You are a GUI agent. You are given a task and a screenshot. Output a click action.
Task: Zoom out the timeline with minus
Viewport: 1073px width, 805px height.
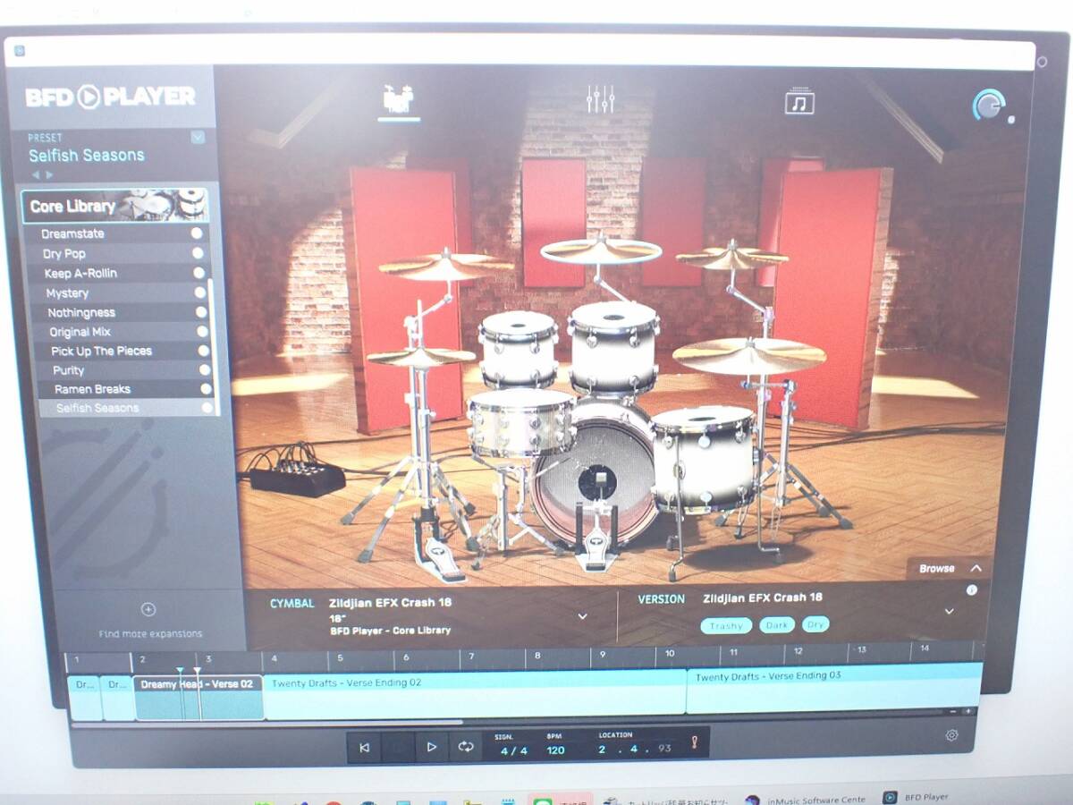pyautogui.click(x=953, y=712)
